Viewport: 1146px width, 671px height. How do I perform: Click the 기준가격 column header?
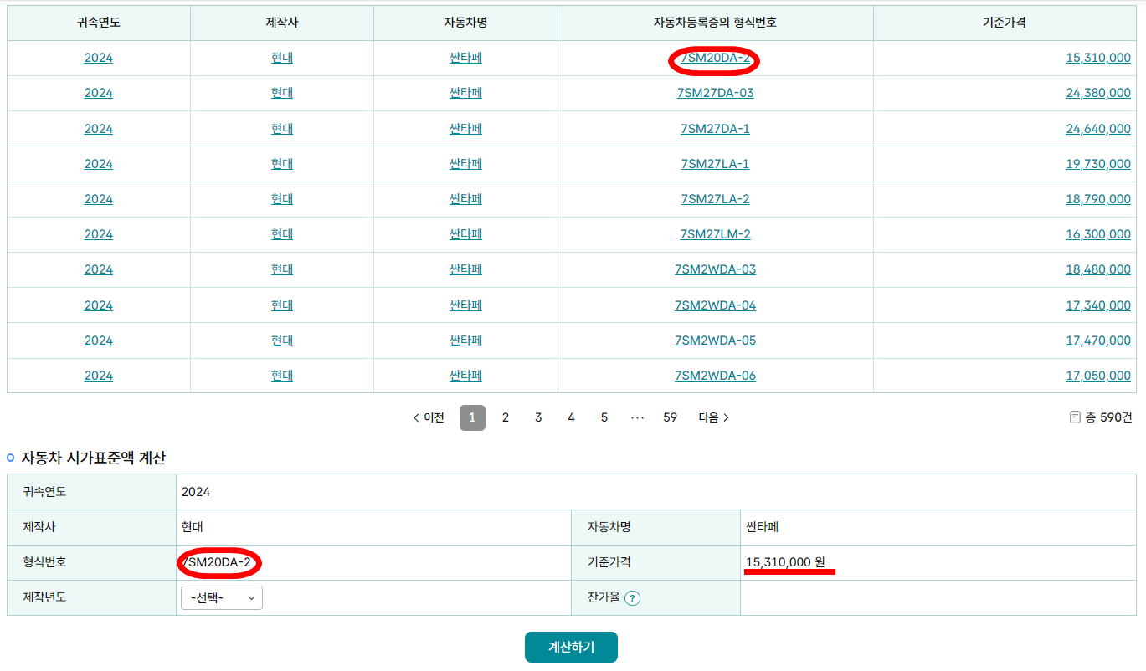point(1005,23)
